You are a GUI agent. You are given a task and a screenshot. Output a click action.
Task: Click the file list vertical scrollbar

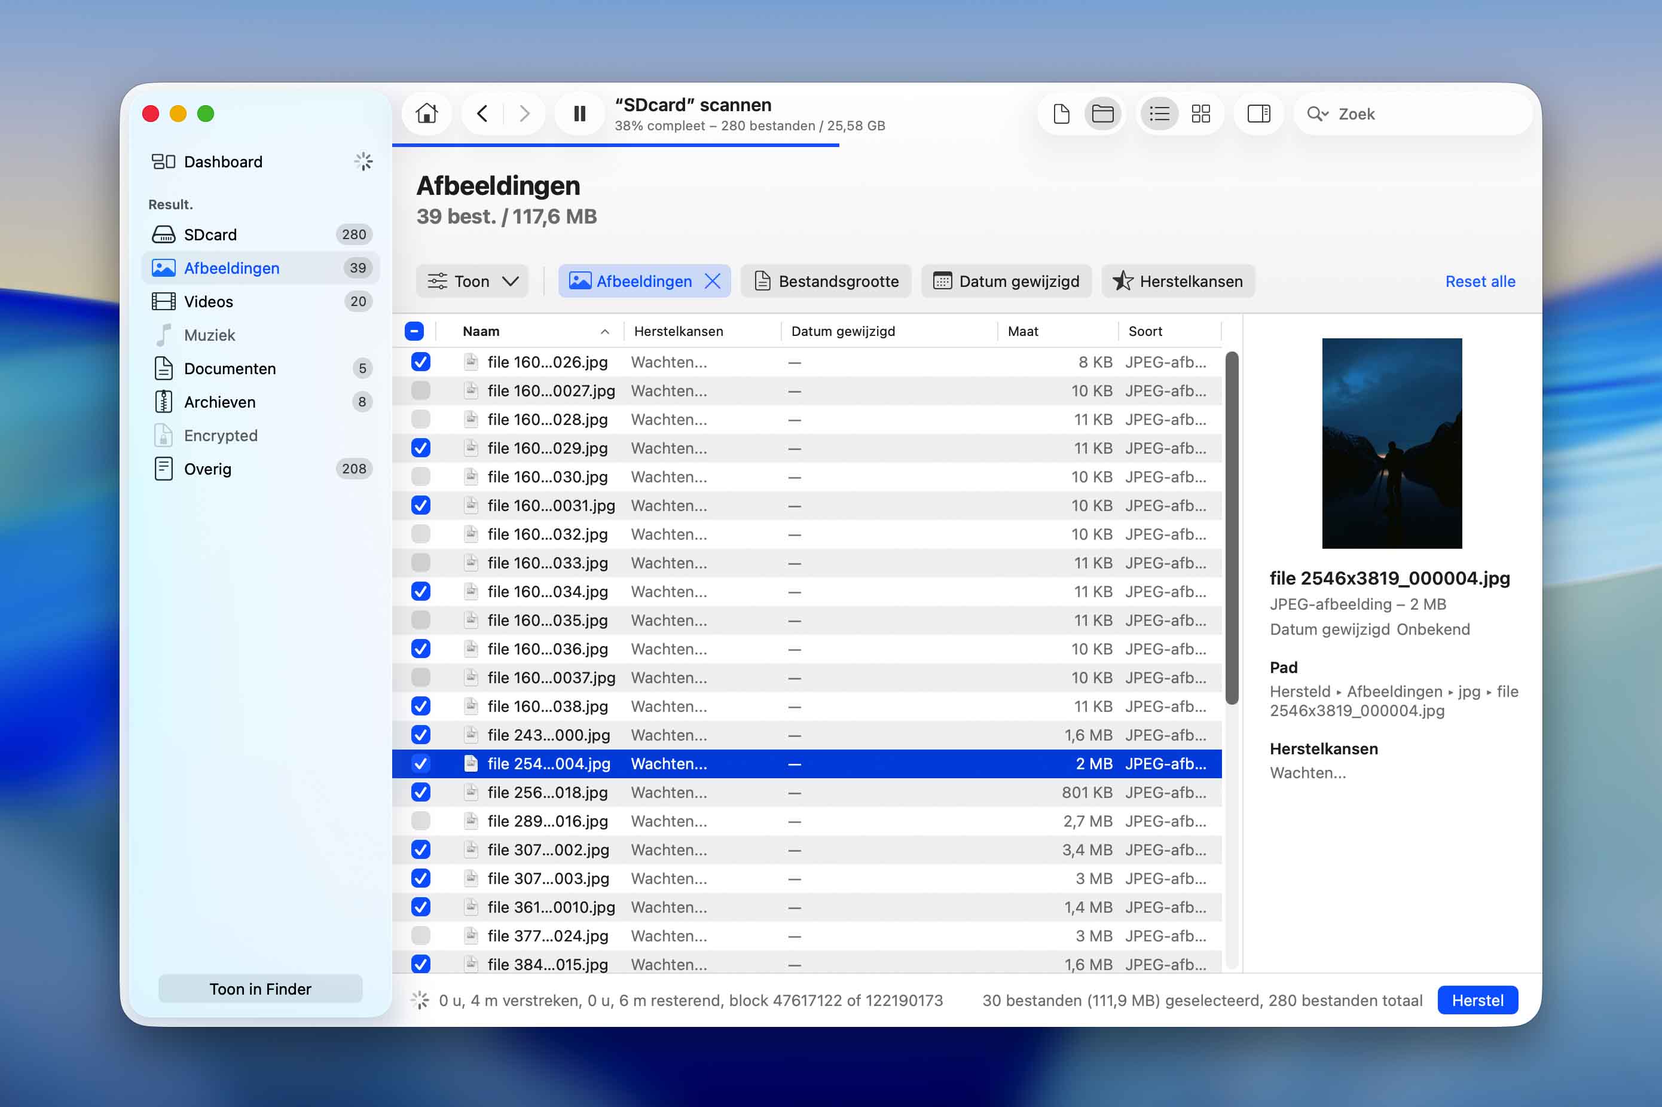(x=1232, y=528)
